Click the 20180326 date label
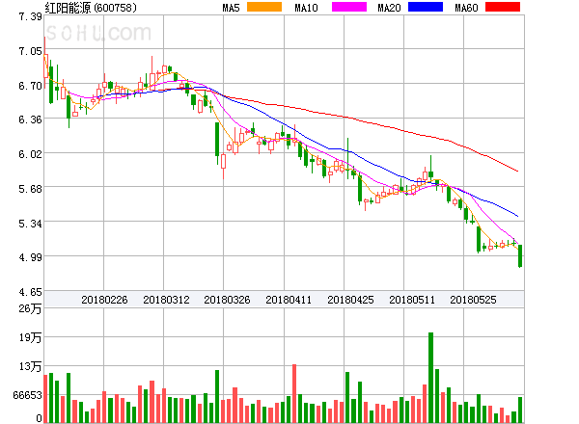Screen dimensions: 579x424 tap(227, 300)
